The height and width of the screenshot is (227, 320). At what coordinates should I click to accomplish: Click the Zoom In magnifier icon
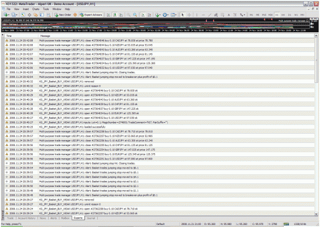[x=129, y=15]
